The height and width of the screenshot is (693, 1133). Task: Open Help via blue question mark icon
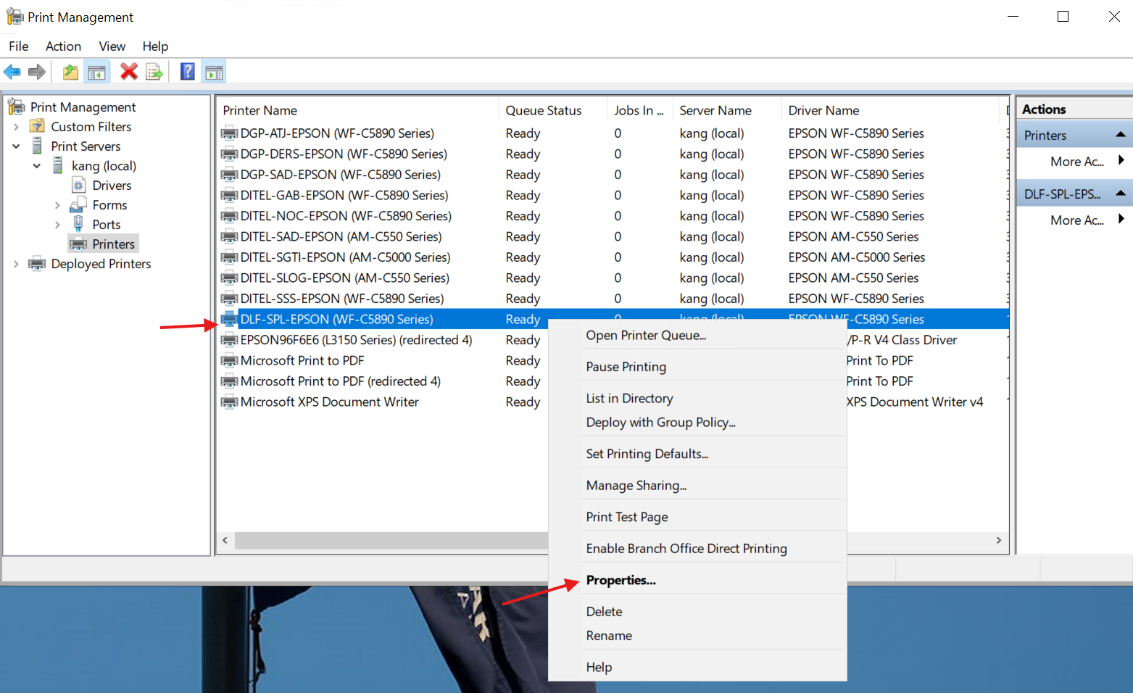(x=188, y=72)
